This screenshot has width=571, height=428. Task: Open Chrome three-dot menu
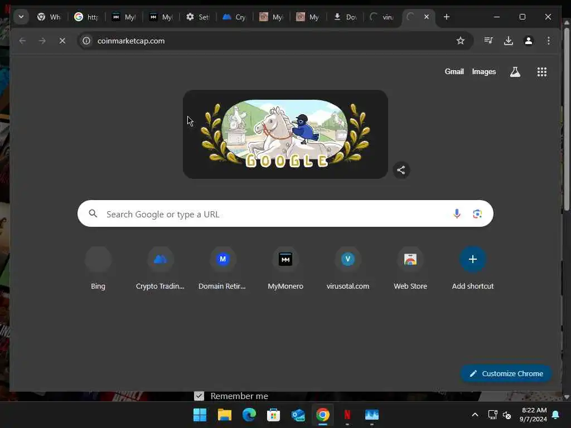[x=549, y=41]
